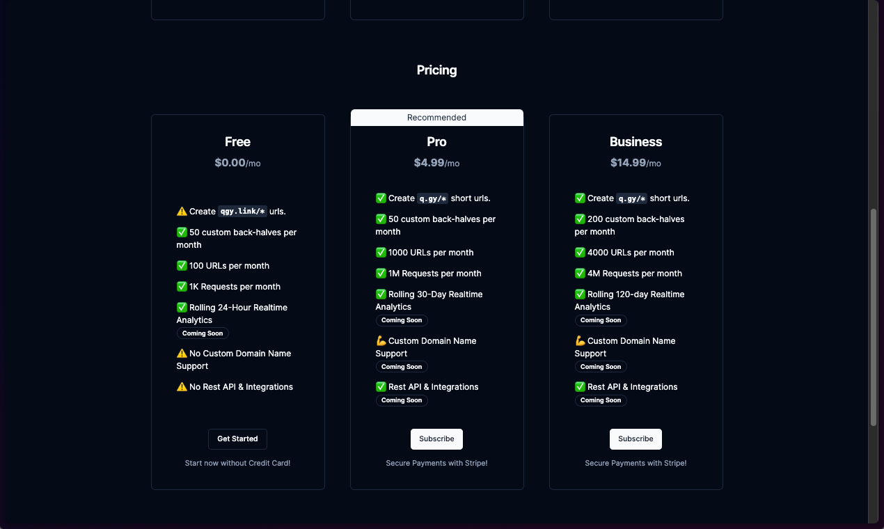This screenshot has height=529, width=884.
Task: Click the Business plan title
Action: 636,142
